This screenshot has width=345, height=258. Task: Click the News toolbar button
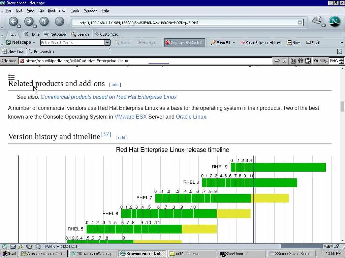pos(294,43)
